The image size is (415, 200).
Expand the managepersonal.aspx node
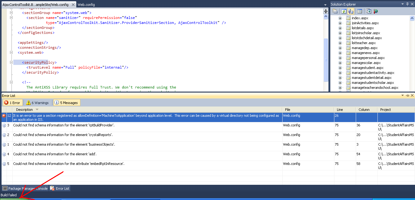pyautogui.click(x=340, y=58)
